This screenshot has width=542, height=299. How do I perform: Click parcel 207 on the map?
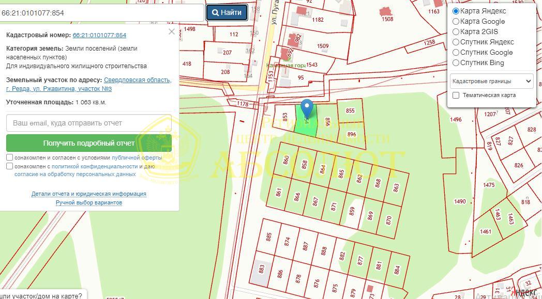coord(227,53)
